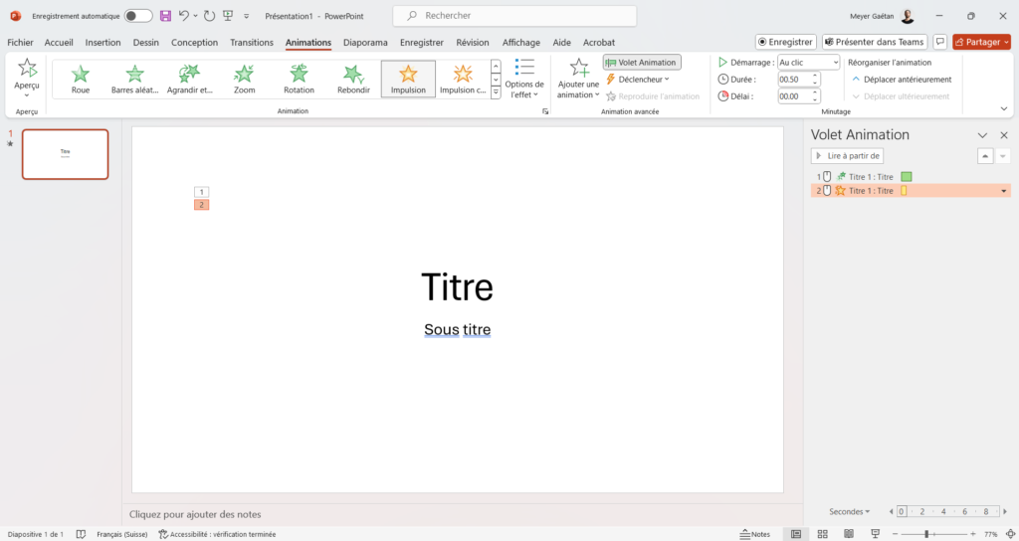Toggle the Volet Animation pane button

click(x=642, y=63)
